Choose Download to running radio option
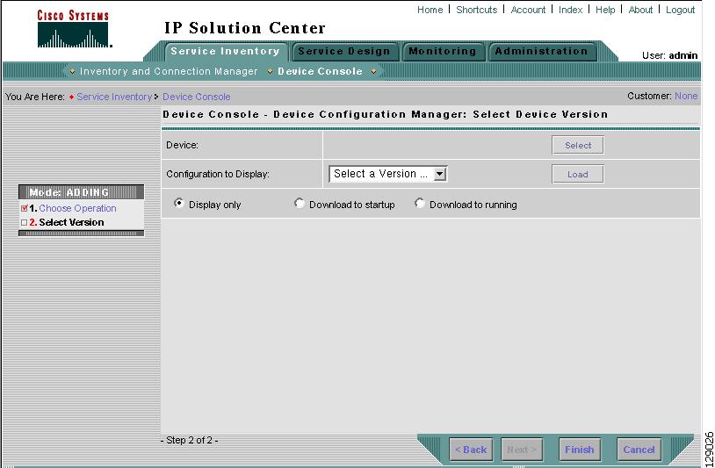Screen dimensions: 715x468 420,203
